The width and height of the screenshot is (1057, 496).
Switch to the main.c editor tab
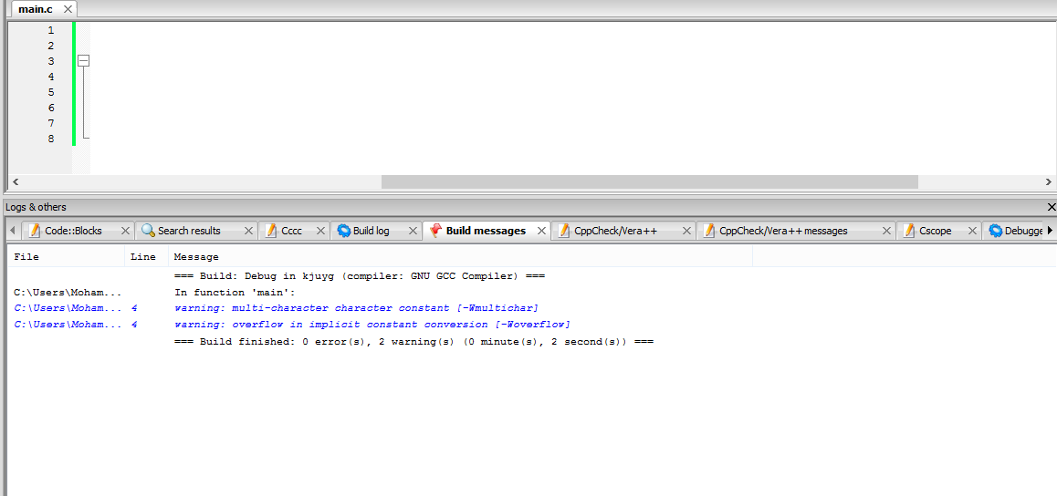tap(36, 9)
